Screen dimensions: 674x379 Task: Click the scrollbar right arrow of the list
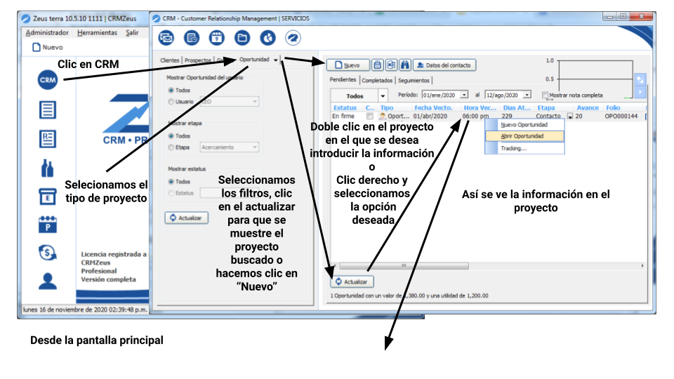click(x=642, y=266)
